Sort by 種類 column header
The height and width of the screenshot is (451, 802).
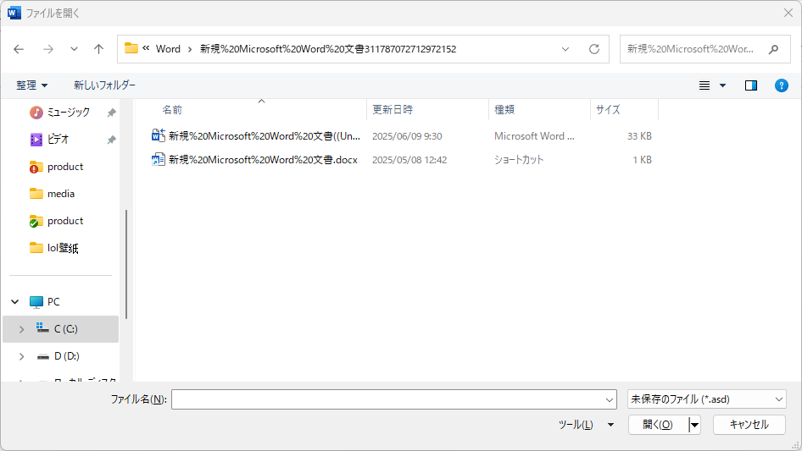504,110
